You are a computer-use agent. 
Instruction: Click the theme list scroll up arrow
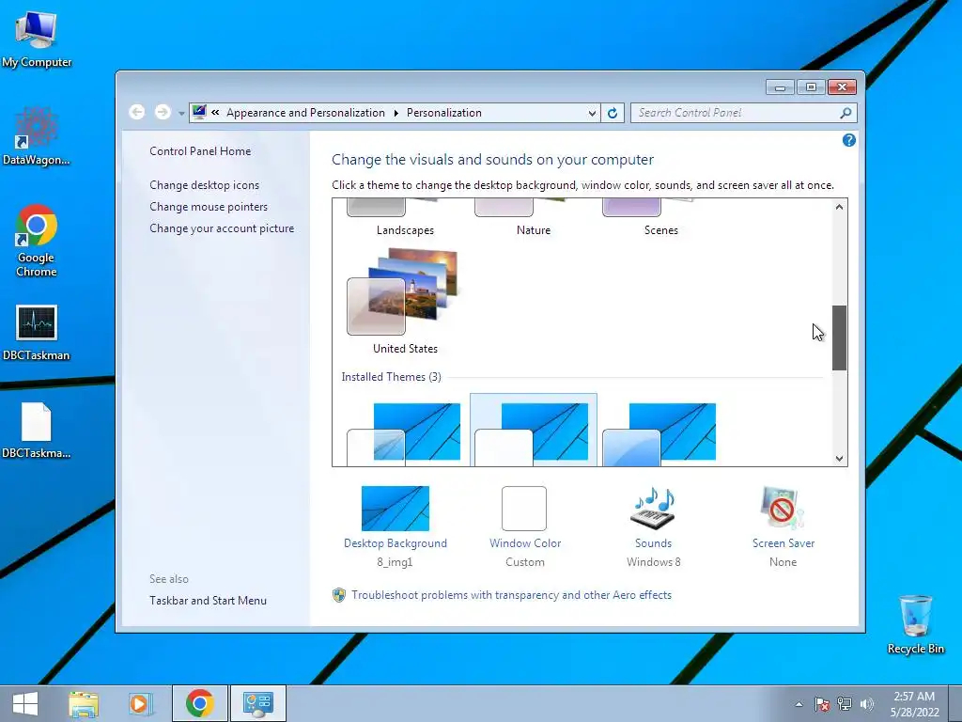click(x=839, y=207)
